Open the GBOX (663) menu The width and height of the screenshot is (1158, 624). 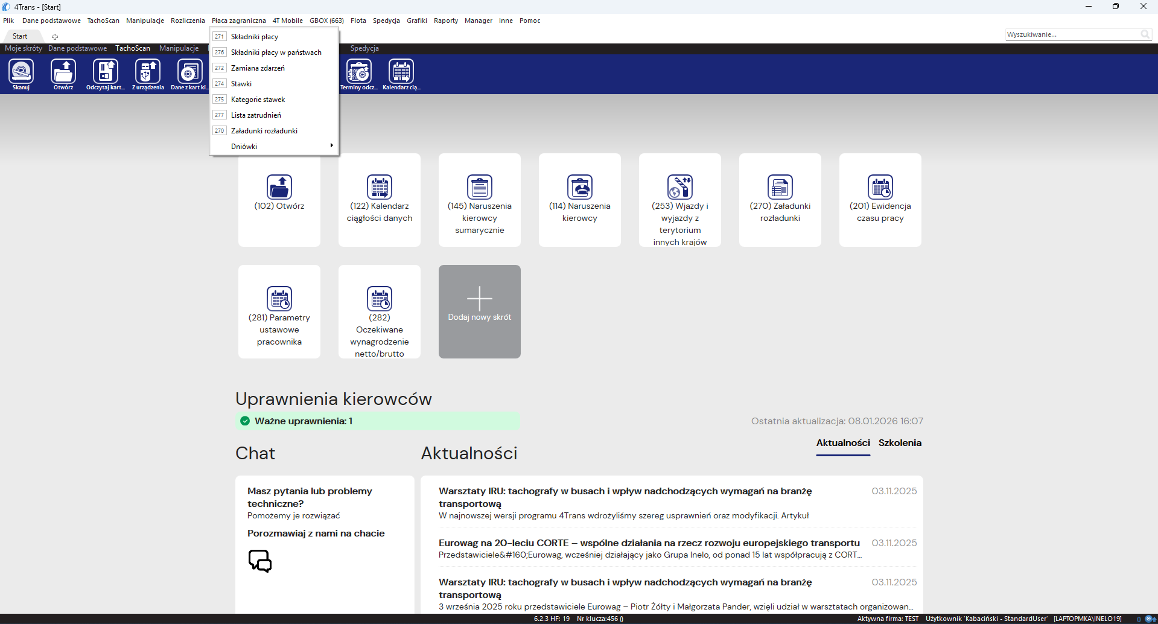326,21
